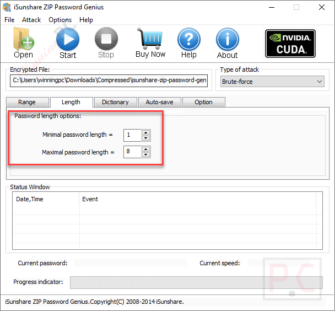Click the Encrypted File path field

[x=109, y=81]
